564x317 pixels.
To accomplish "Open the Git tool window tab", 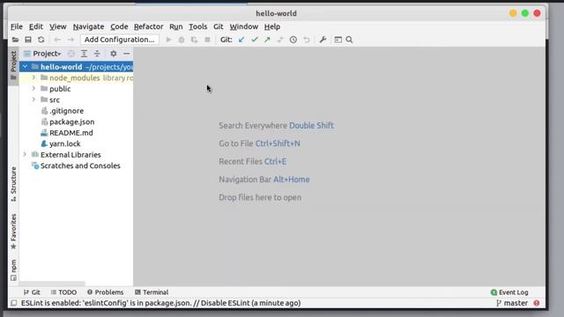I will tap(32, 292).
